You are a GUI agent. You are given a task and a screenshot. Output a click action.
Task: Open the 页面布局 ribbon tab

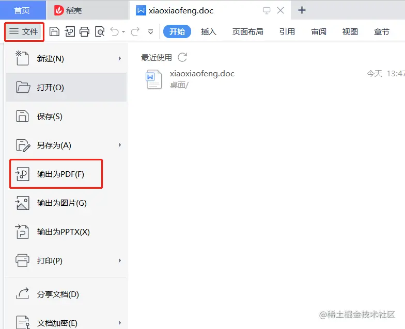click(x=248, y=32)
